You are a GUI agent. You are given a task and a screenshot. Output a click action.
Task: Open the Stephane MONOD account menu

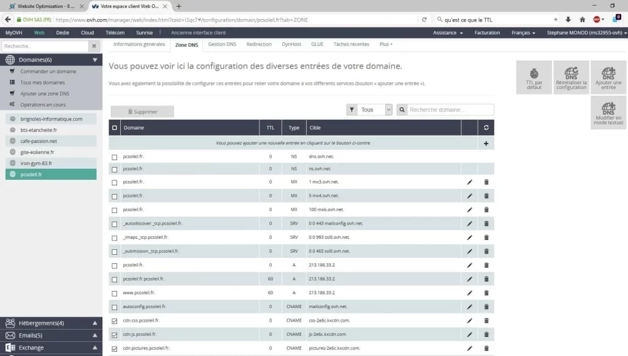click(x=586, y=33)
